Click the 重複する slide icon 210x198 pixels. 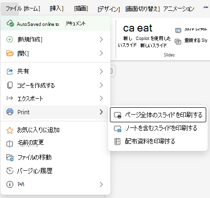coord(178,42)
